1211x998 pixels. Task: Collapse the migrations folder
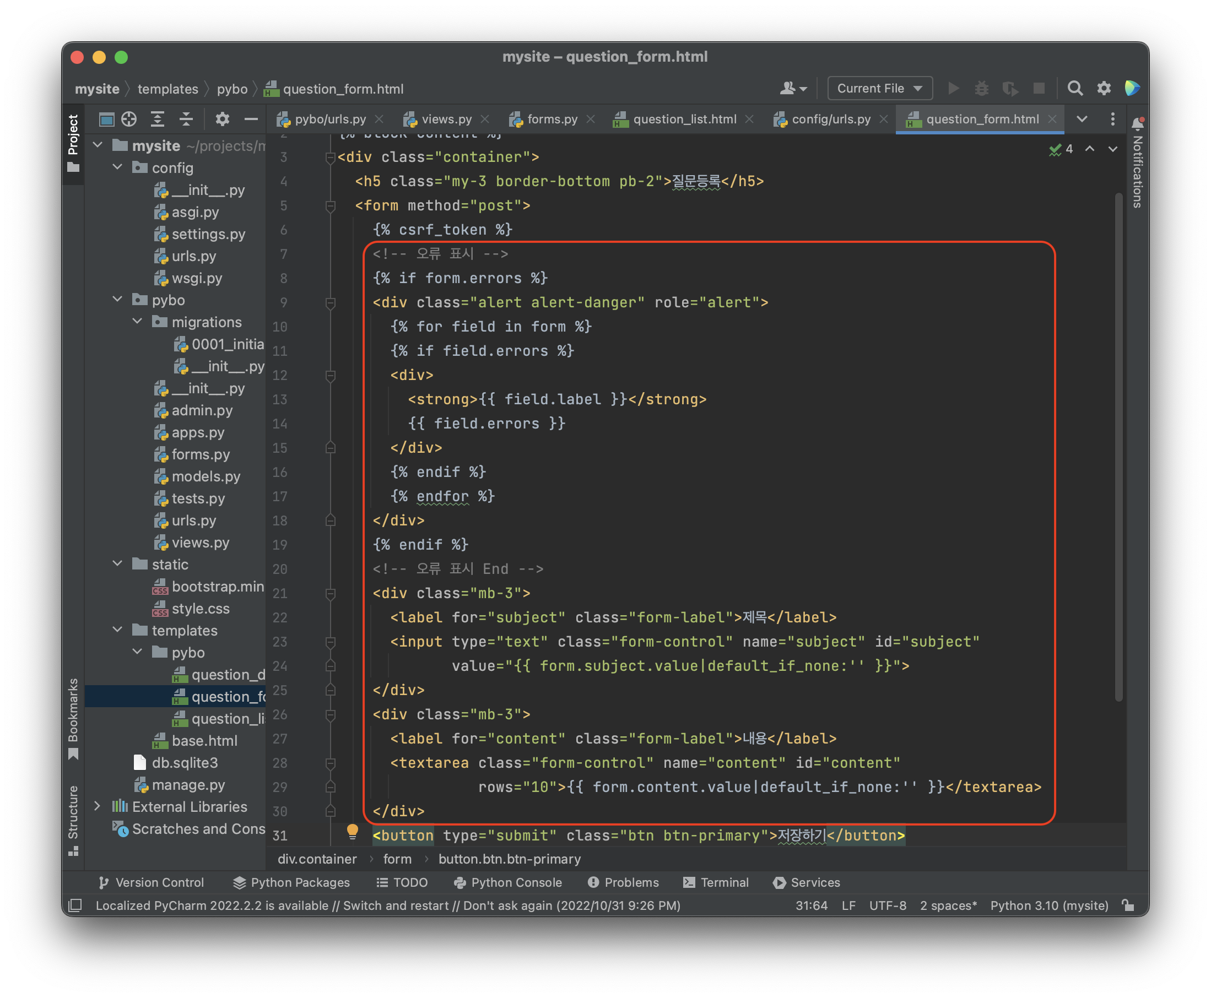pos(137,321)
